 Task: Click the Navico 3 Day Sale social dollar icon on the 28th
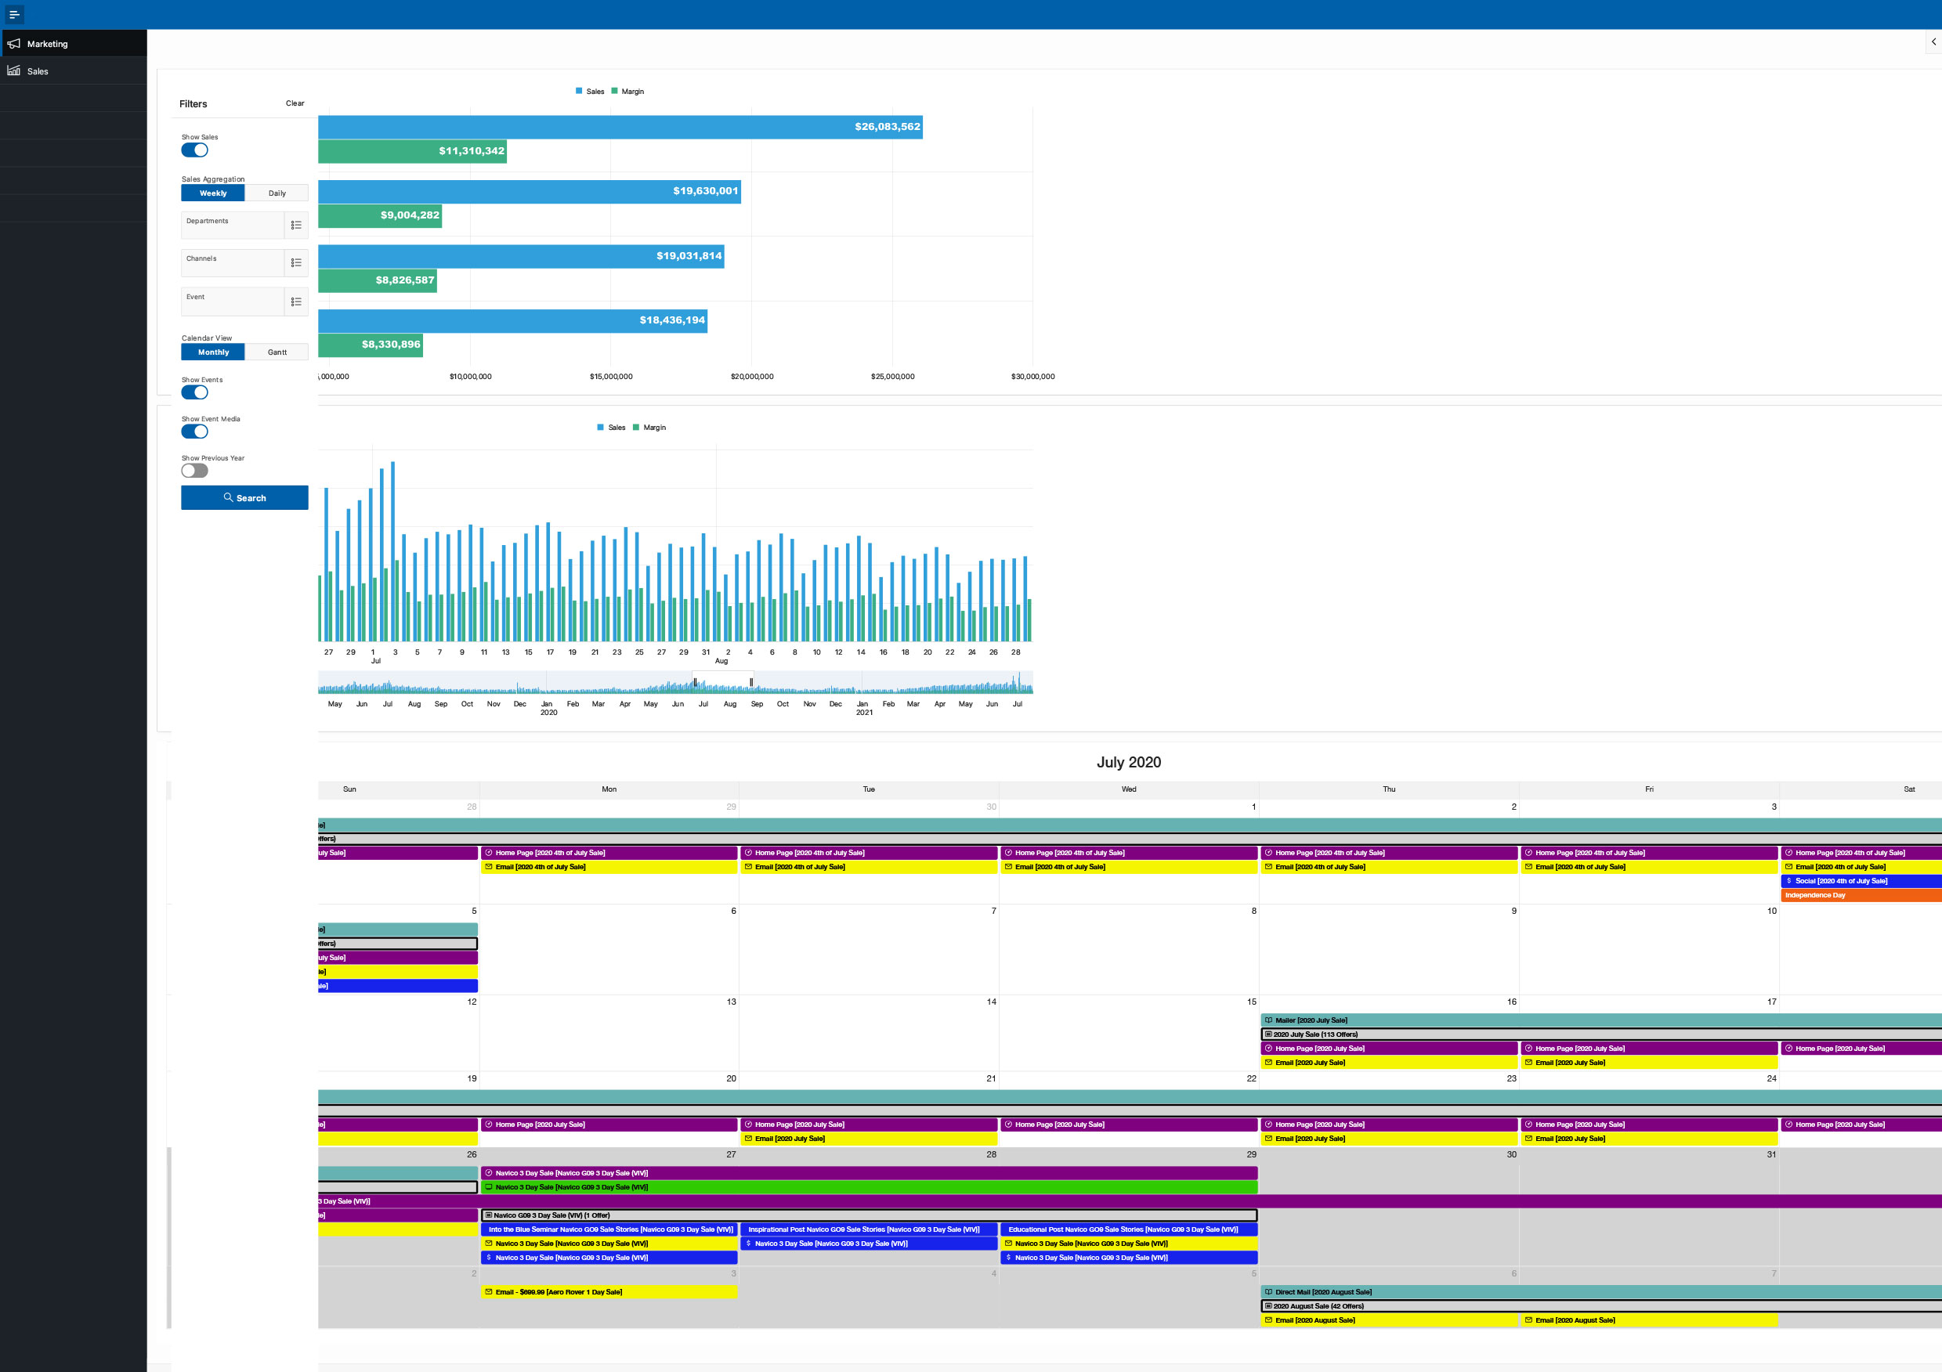749,1244
